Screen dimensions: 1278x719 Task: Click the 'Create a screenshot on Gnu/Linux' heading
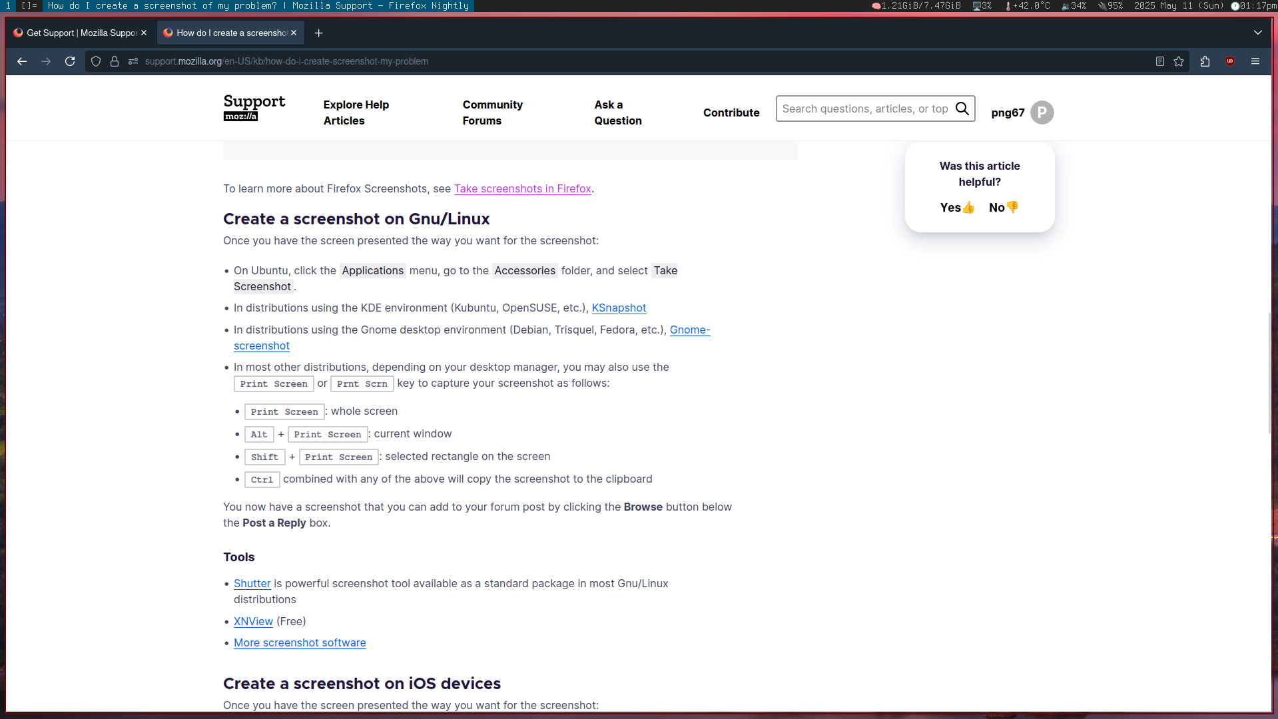(356, 219)
